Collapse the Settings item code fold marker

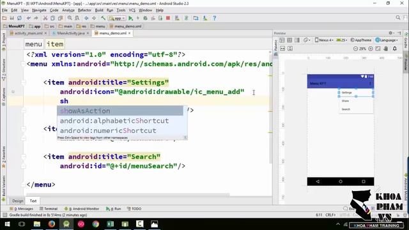[24, 82]
